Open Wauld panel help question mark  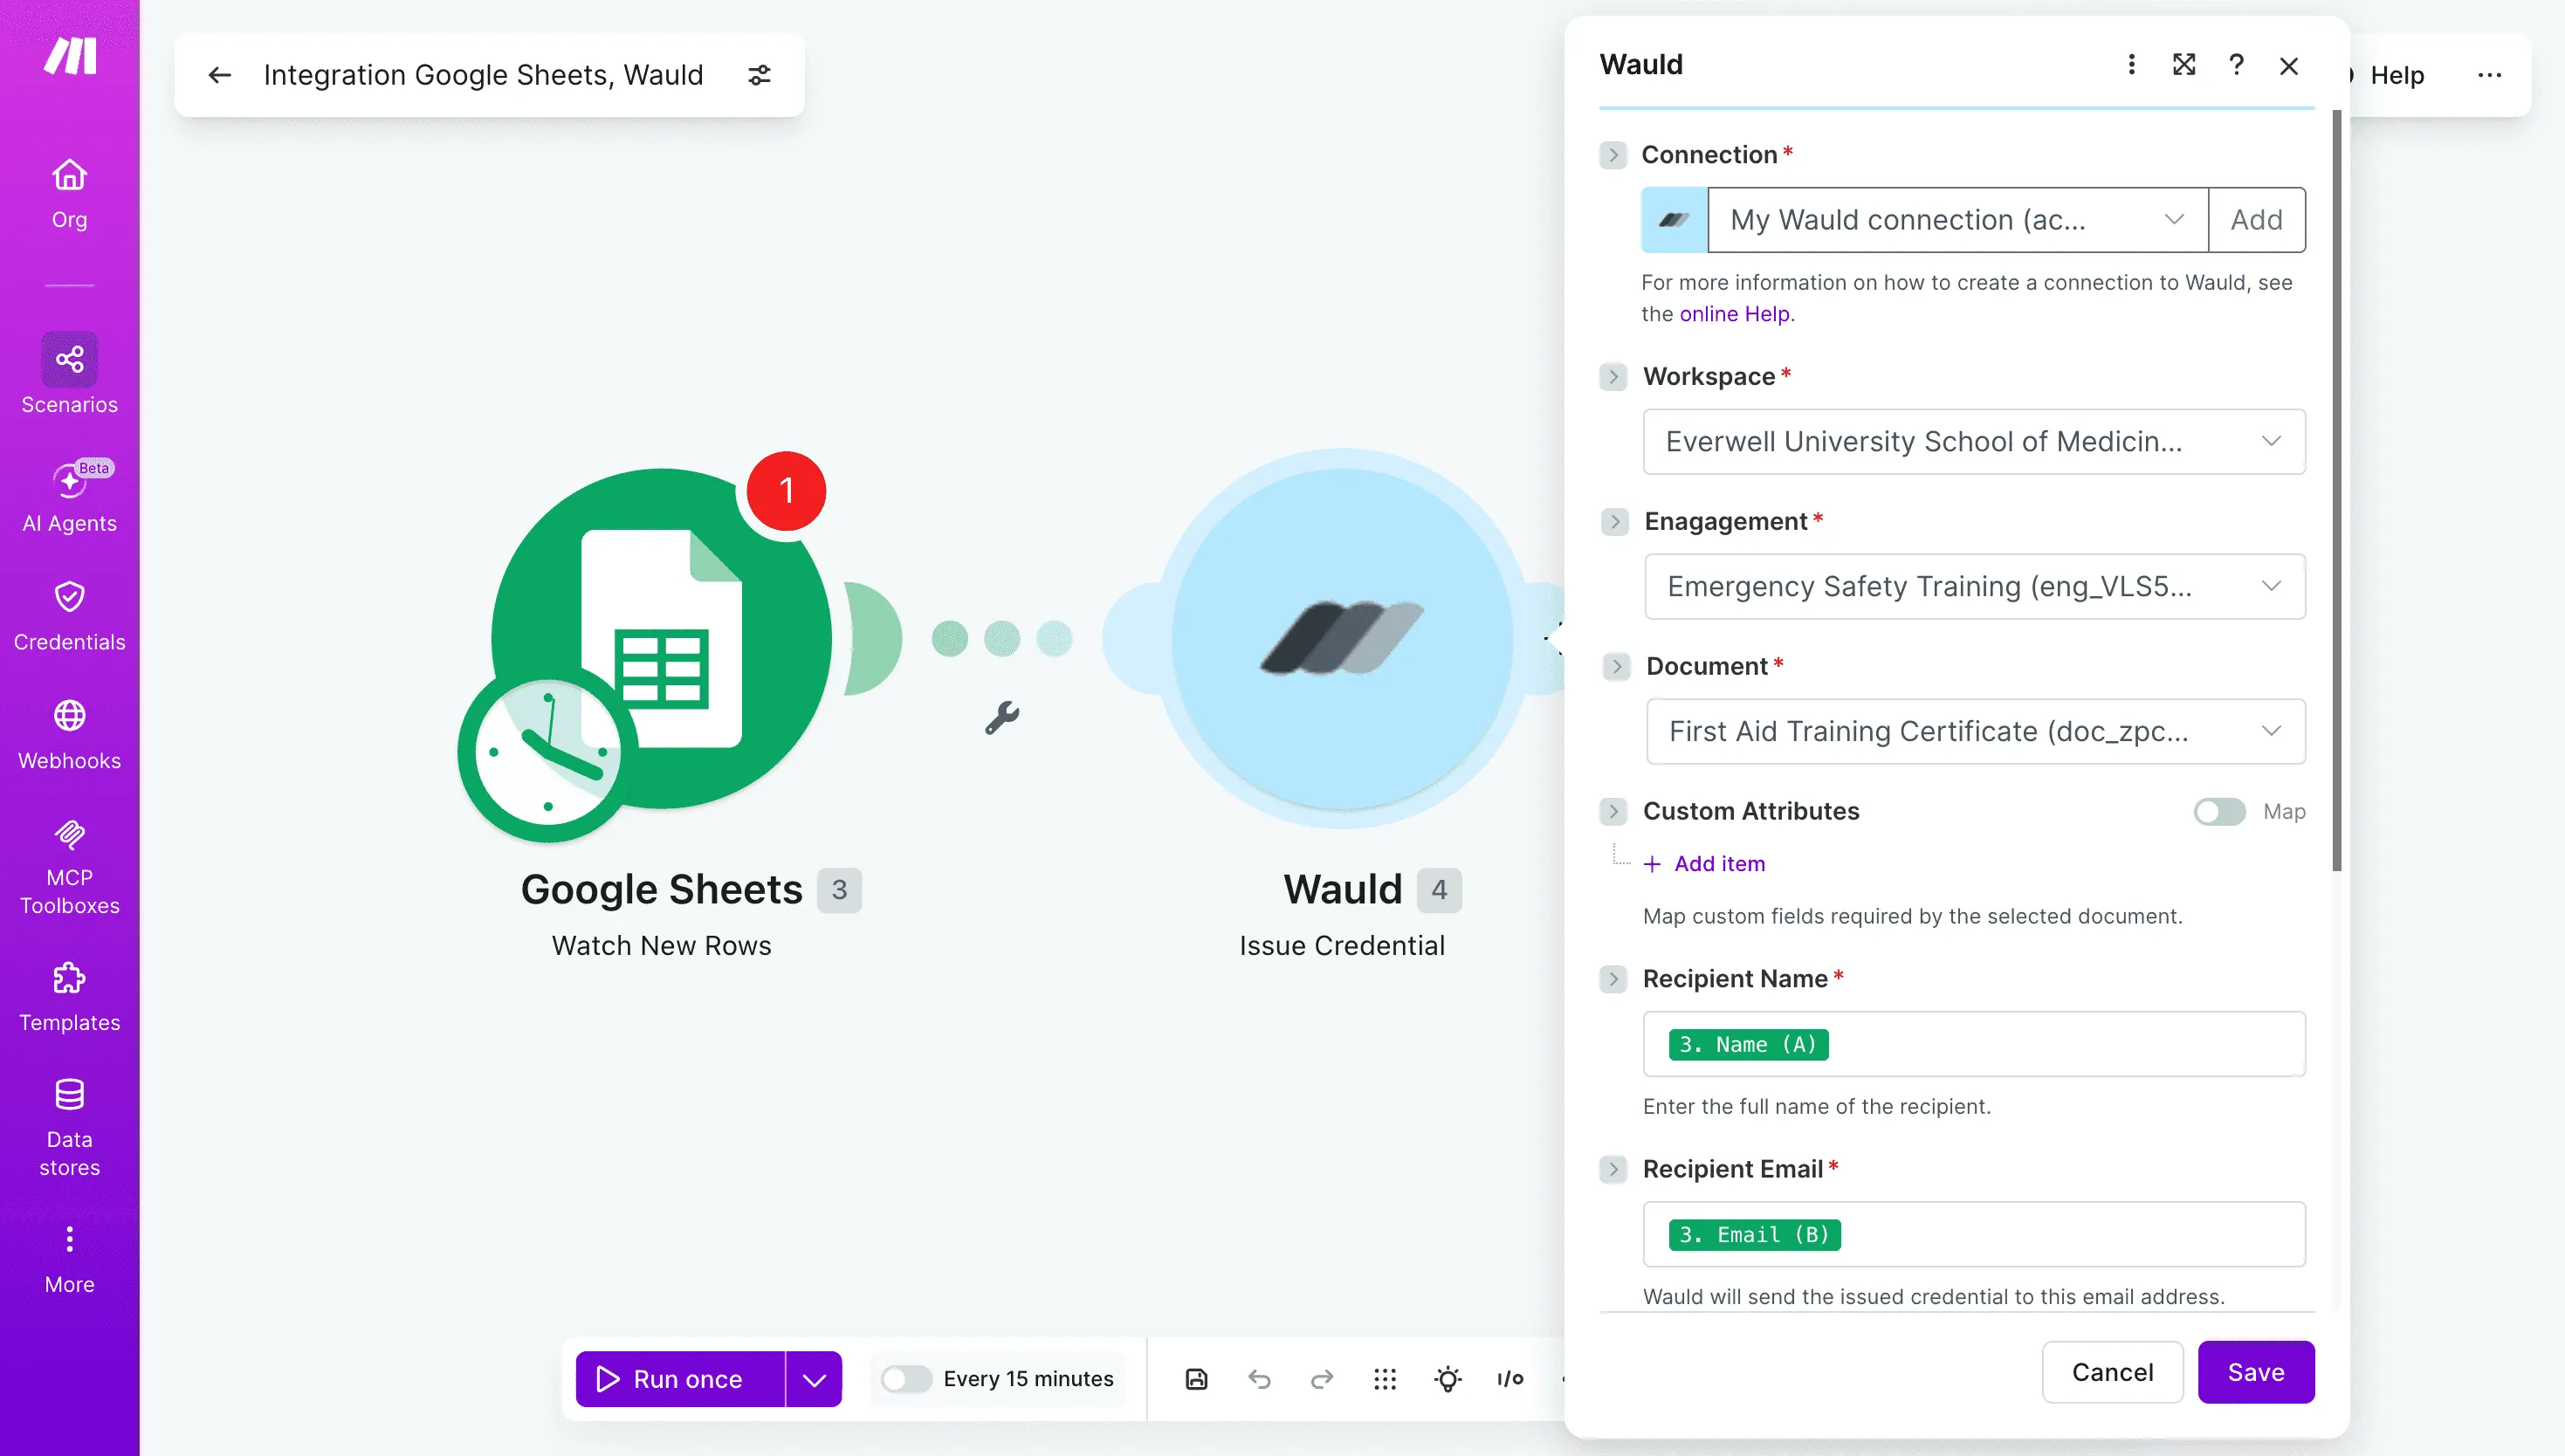point(2236,65)
